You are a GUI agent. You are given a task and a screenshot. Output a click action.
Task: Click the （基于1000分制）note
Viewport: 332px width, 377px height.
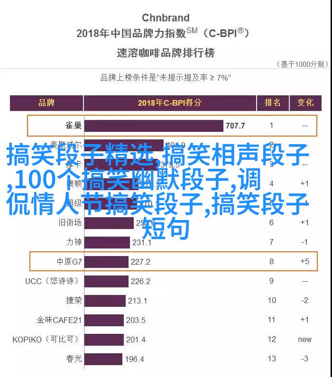(x=302, y=64)
